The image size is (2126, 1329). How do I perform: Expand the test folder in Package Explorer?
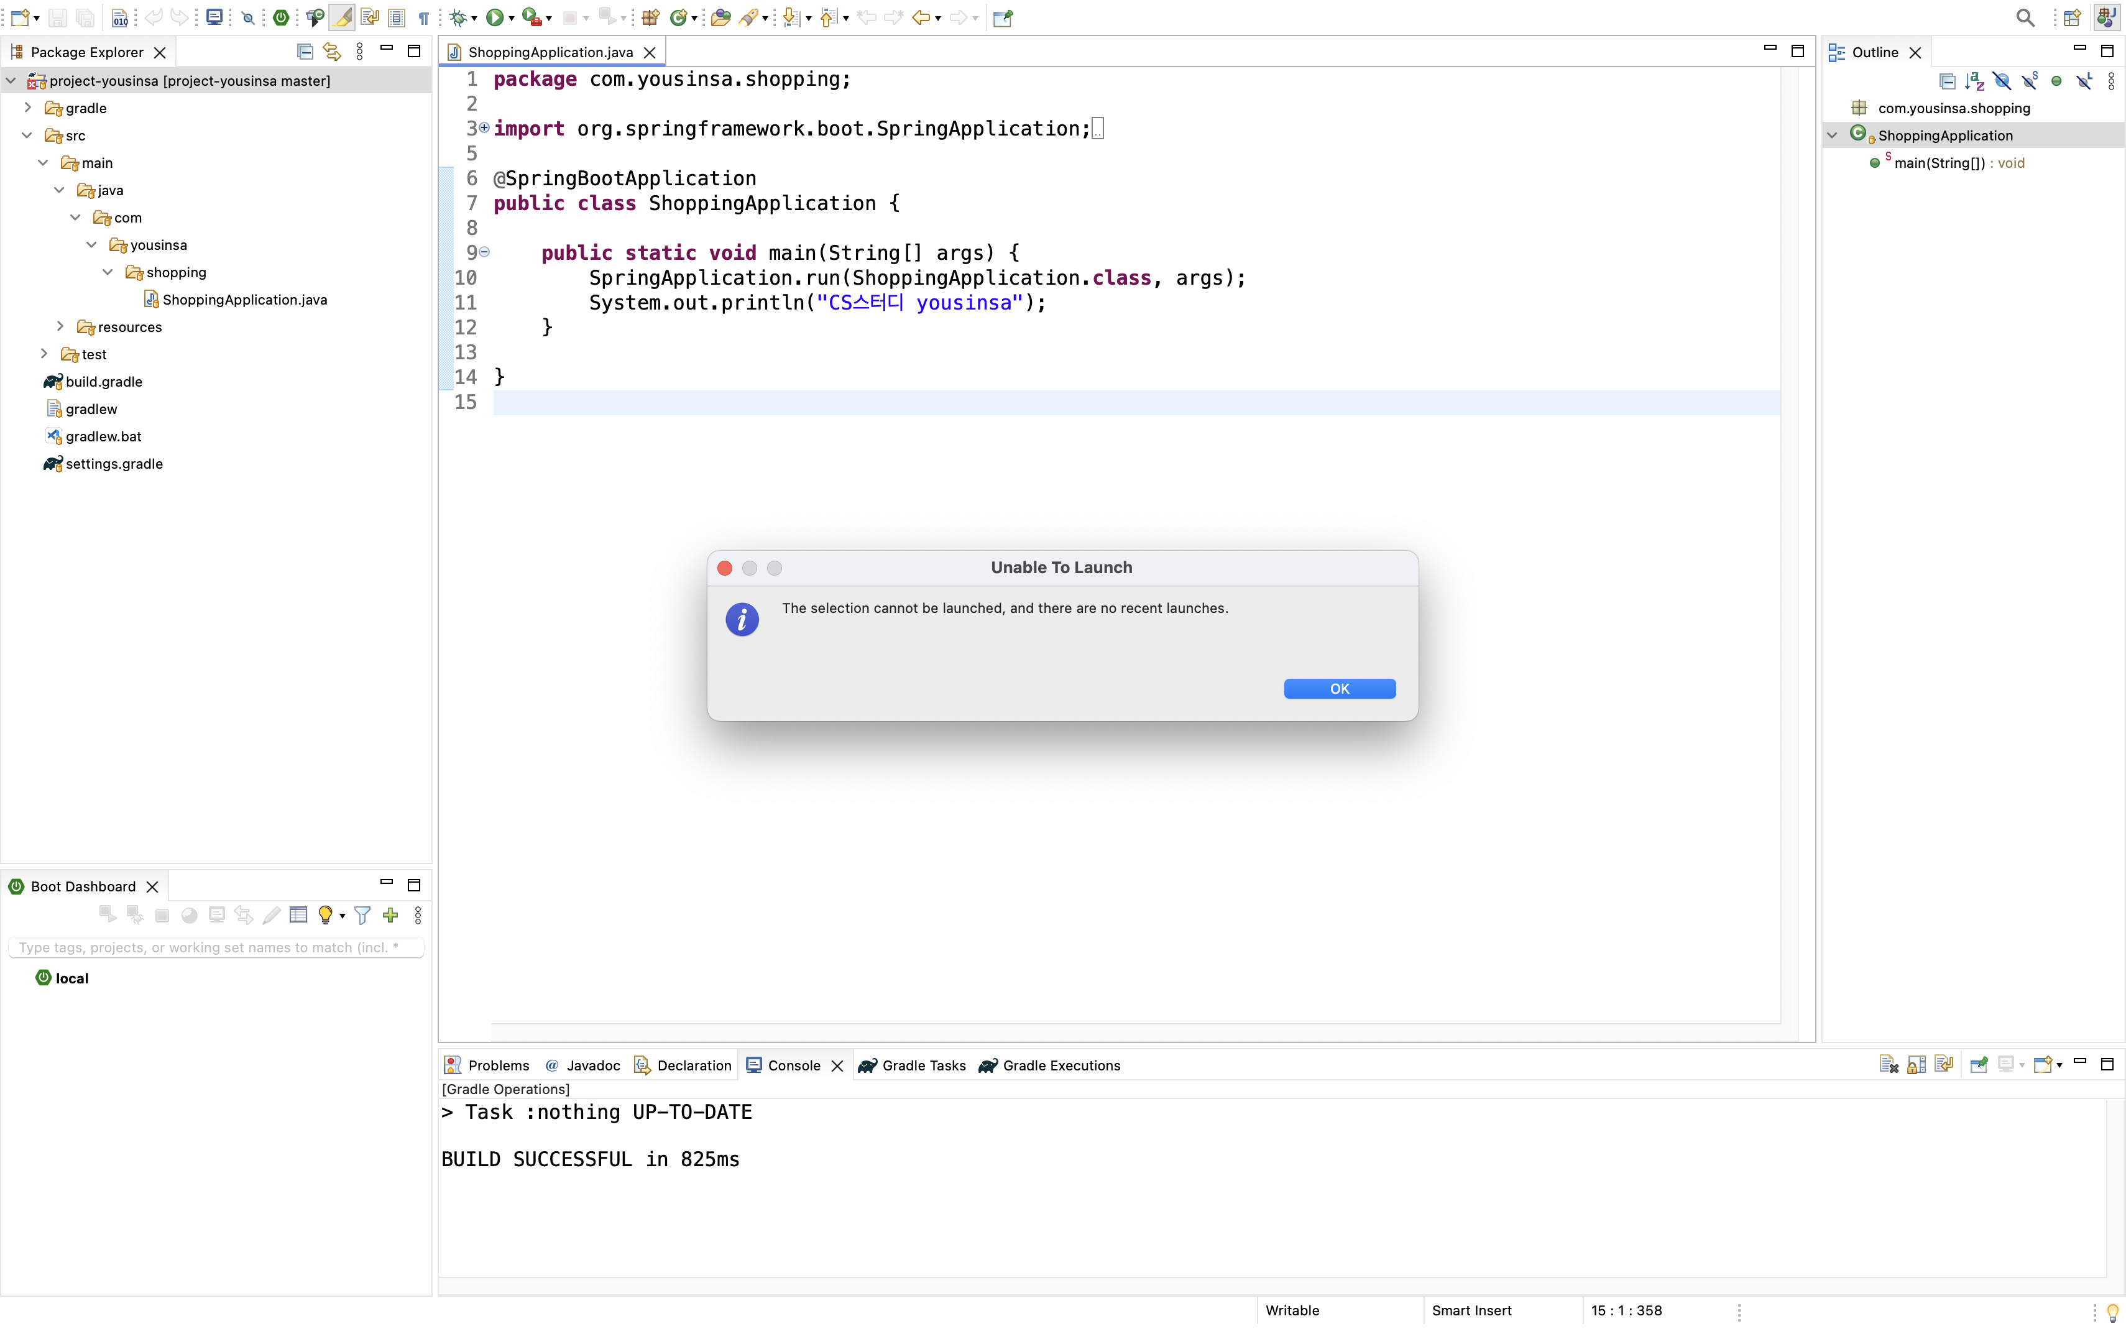pyautogui.click(x=44, y=353)
